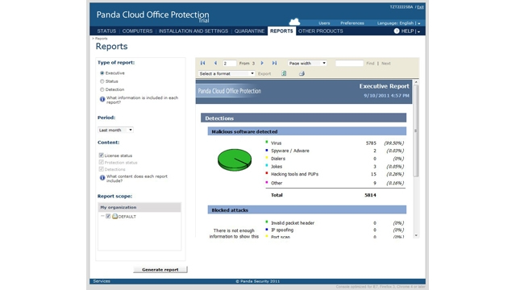Select the Status report type
Screen dimensions: 516x290
coord(102,81)
